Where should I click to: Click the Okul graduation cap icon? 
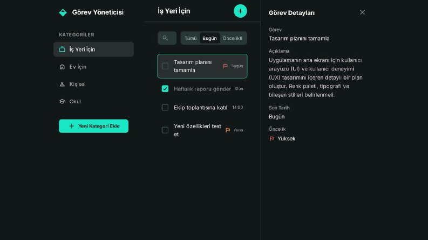click(x=62, y=101)
